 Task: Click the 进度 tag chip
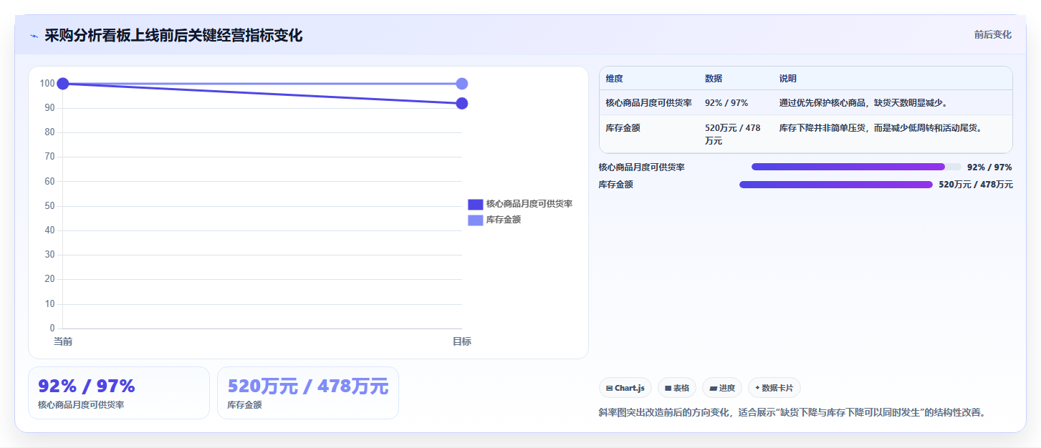pos(722,388)
